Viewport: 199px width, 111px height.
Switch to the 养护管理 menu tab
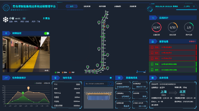click(x=102, y=6)
